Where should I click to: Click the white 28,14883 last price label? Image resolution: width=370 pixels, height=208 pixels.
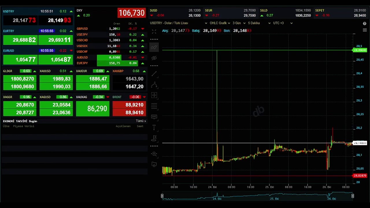coord(360,143)
